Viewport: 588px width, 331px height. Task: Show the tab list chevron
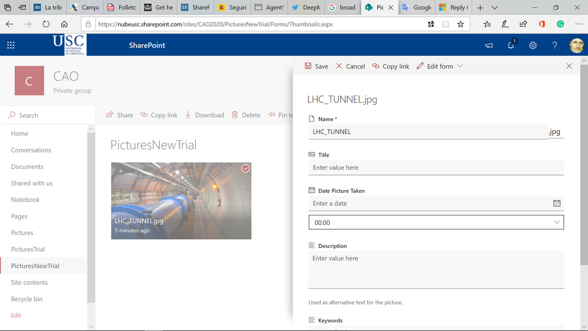pos(494,8)
